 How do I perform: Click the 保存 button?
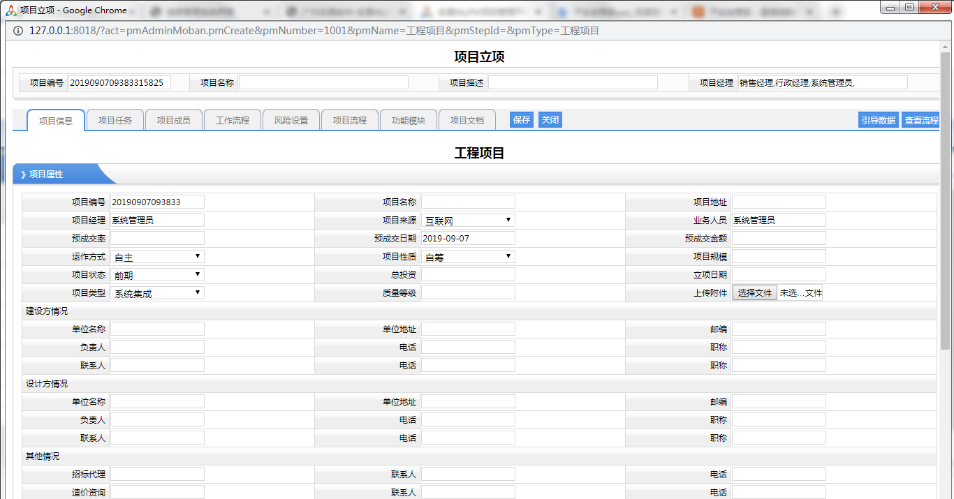click(522, 120)
